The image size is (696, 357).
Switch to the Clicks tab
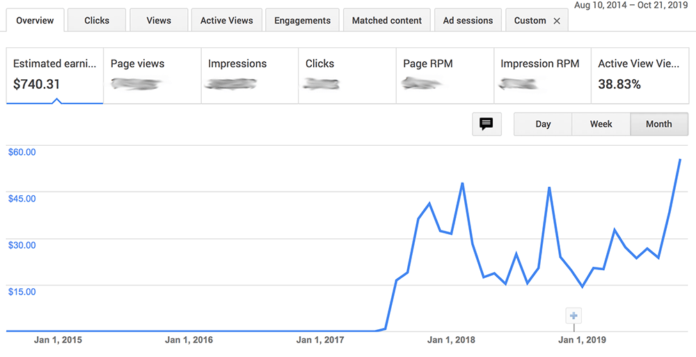pyautogui.click(x=97, y=21)
